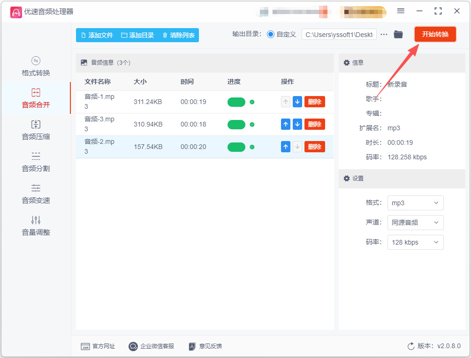Move 音频-2.mp3 up with blue arrow
The height and width of the screenshot is (358, 471).
[x=285, y=147]
